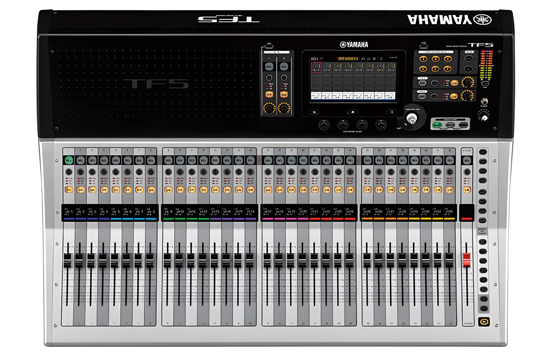Click the channel 1 fader cap
551x356 pixels.
pyautogui.click(x=67, y=261)
